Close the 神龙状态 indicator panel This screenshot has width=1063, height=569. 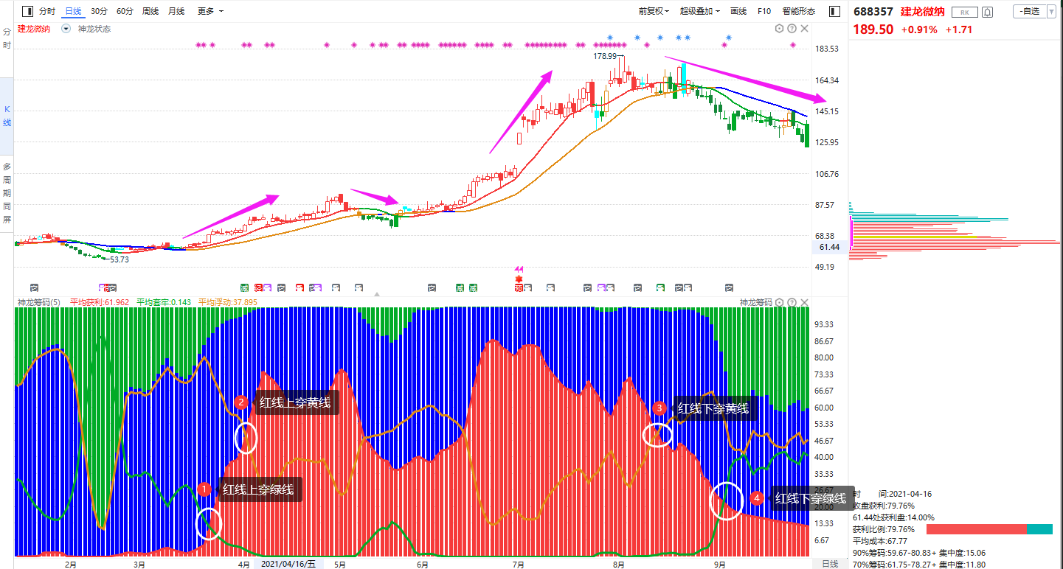pos(804,29)
